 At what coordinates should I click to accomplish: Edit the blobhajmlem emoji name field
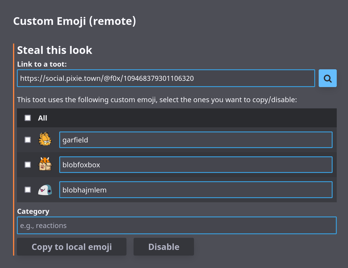196,190
